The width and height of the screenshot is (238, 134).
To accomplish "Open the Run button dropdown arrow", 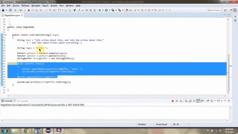I will coord(109,10).
